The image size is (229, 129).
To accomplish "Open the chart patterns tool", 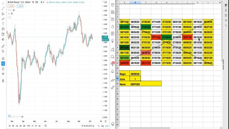I will [3, 29].
